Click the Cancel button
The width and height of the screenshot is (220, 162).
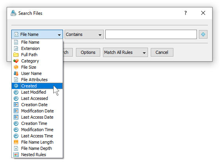click(162, 52)
